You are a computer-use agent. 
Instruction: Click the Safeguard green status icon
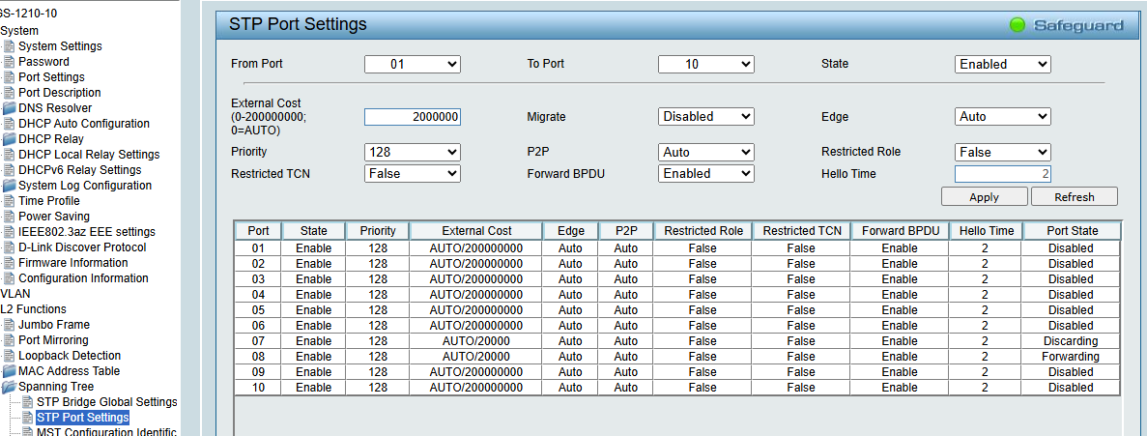pyautogui.click(x=1018, y=25)
